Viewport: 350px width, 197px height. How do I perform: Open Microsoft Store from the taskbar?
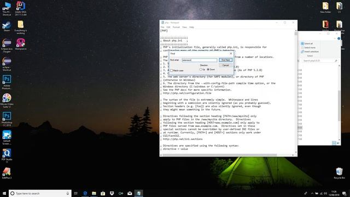pos(103,193)
